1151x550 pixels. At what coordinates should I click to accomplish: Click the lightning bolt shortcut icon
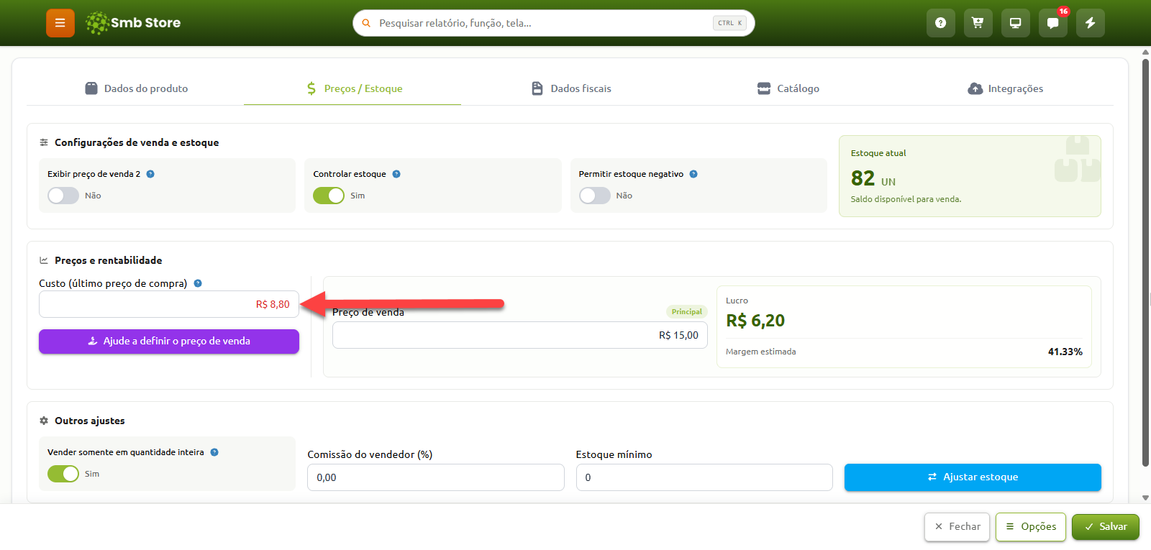1090,23
